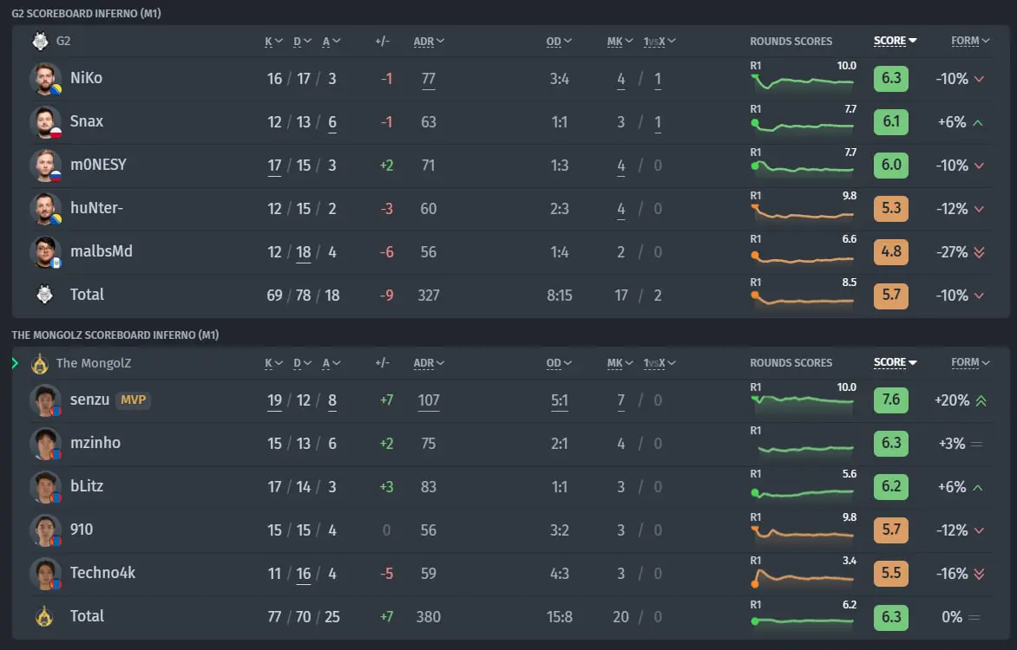1017x650 pixels.
Task: Click the G2 team name in header
Action: (63, 41)
